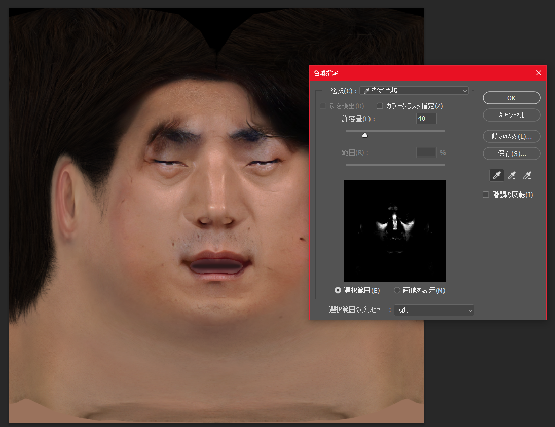The image size is (555, 427).
Task: Select the subtract-from-sample eyedropper
Action: pos(527,175)
